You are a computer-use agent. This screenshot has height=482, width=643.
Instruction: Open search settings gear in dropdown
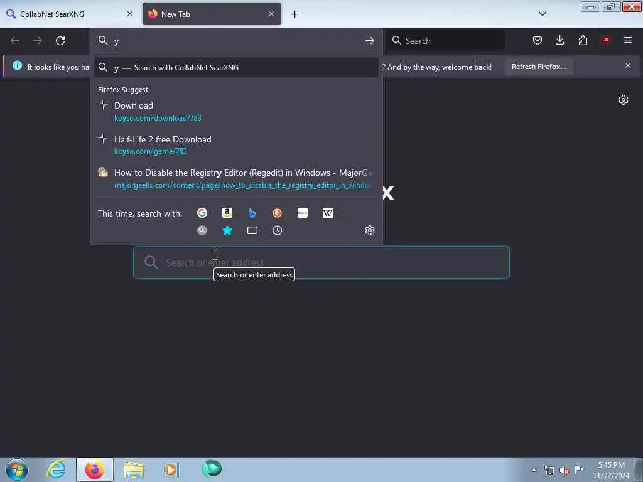click(370, 230)
